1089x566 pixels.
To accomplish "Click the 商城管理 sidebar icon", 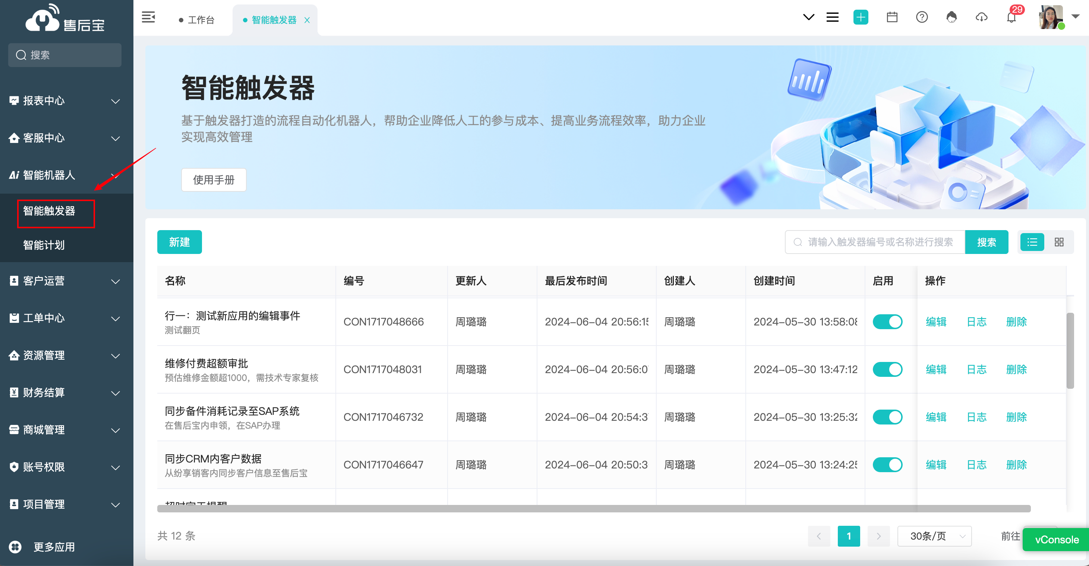I will pyautogui.click(x=14, y=430).
